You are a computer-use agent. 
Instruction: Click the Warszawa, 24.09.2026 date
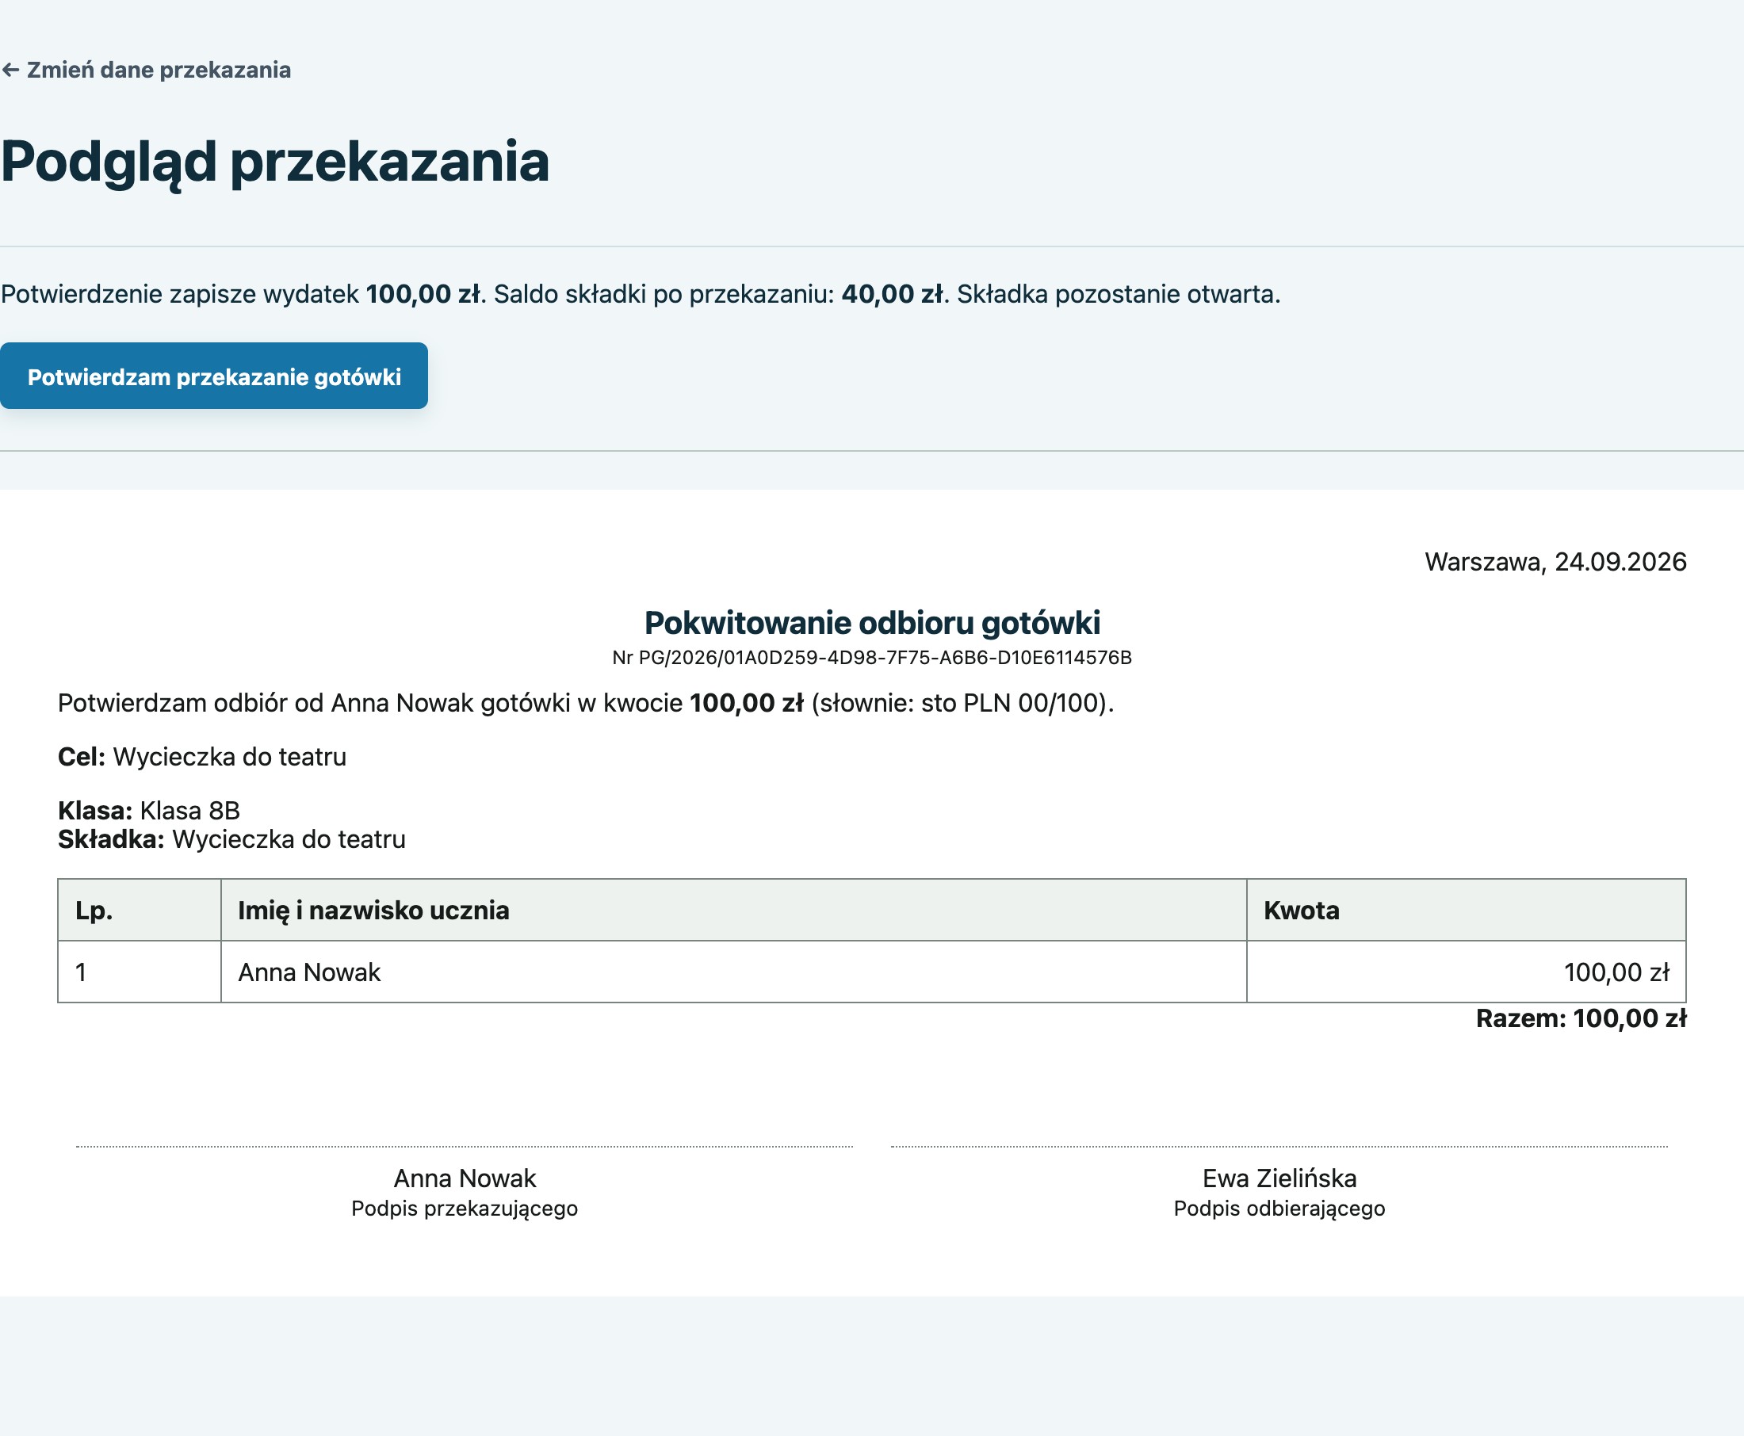(1555, 563)
